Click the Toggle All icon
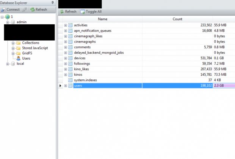Screen dimensions: 235x159 pos(83,12)
